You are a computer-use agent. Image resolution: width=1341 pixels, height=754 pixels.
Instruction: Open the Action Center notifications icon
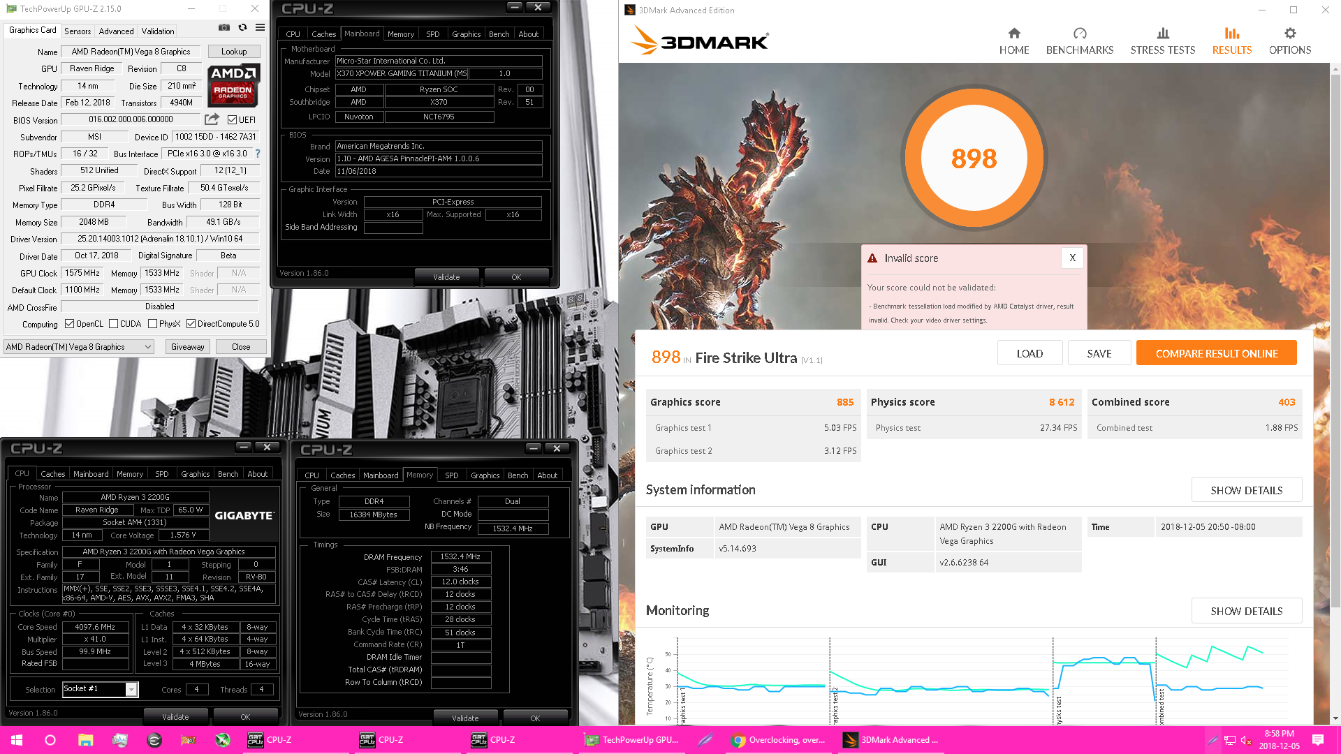(x=1318, y=740)
